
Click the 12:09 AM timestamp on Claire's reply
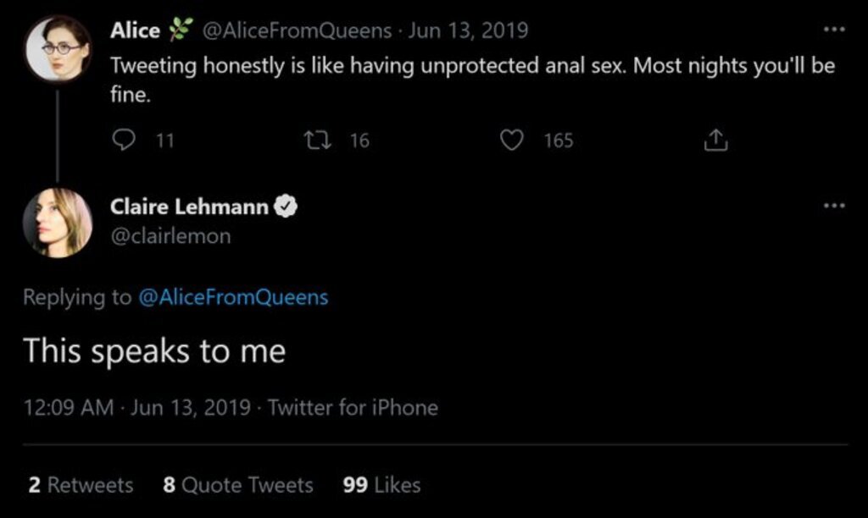(68, 407)
